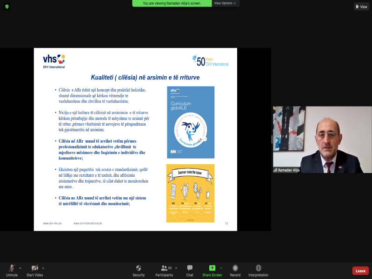
Task: Open the Interpretation globe icon
Action: pos(258,269)
